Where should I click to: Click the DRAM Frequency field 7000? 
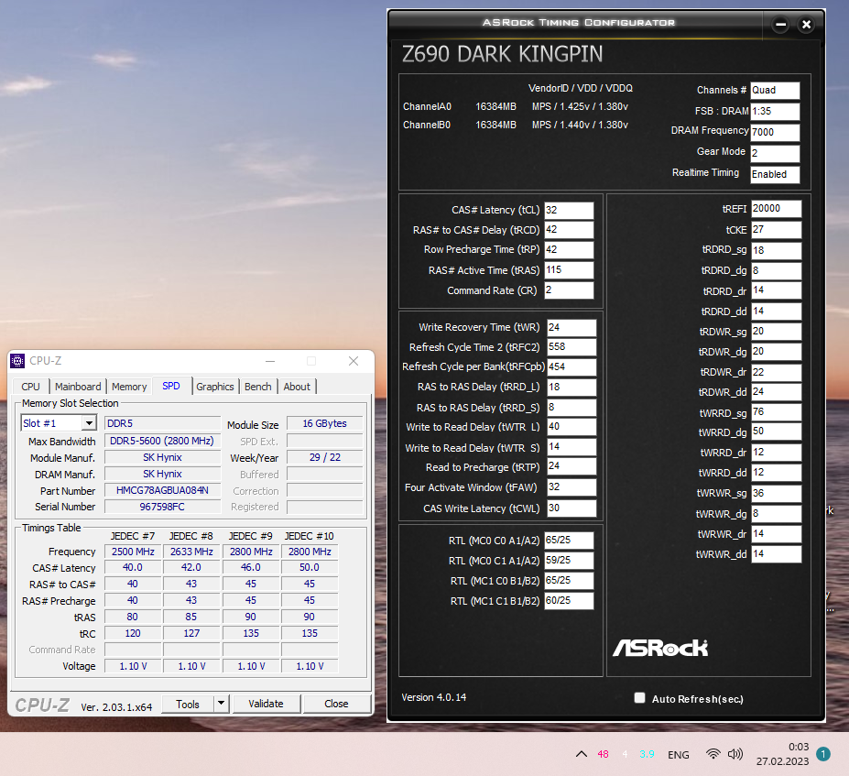click(x=775, y=132)
